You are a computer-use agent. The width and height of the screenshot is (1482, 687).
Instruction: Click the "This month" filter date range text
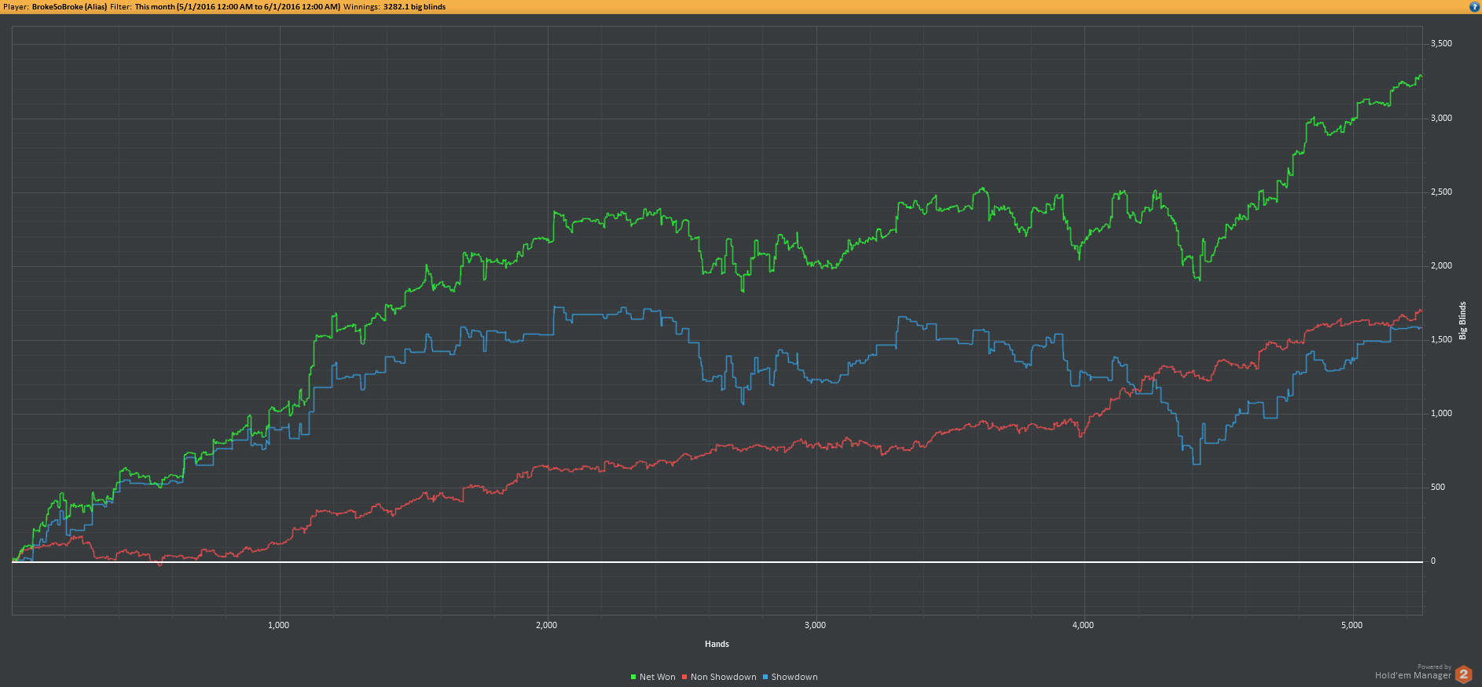(x=237, y=6)
